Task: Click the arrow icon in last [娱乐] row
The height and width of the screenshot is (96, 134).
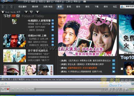Action: [114, 72]
